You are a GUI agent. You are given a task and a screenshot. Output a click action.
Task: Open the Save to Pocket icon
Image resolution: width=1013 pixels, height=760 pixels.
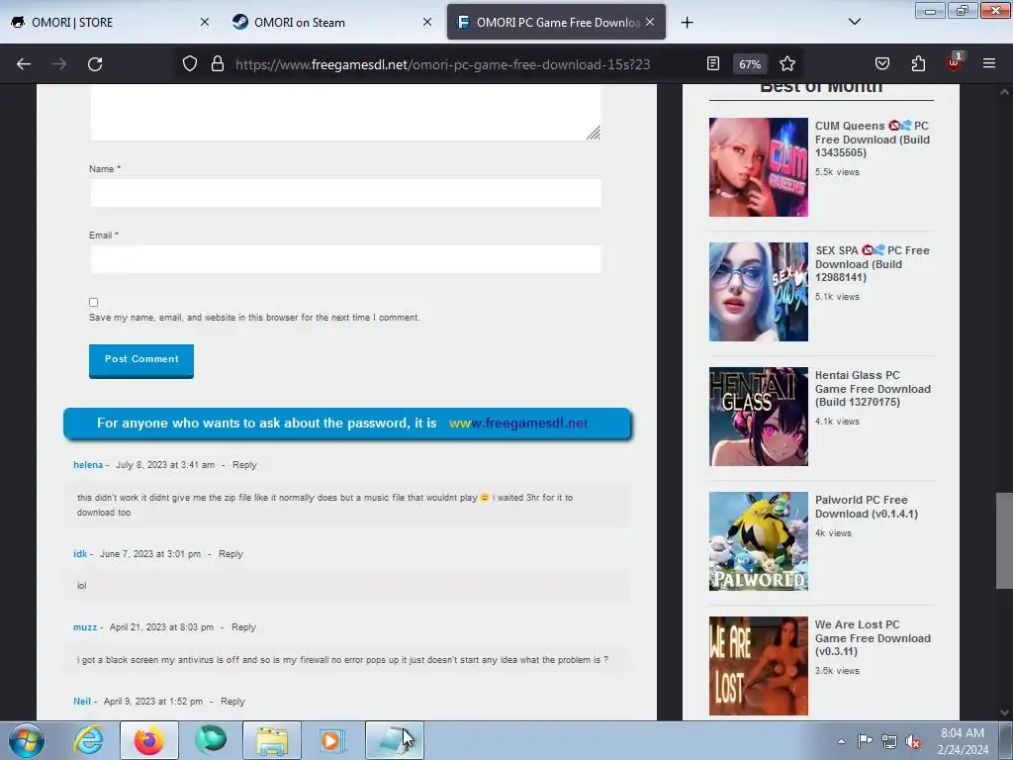pyautogui.click(x=881, y=64)
